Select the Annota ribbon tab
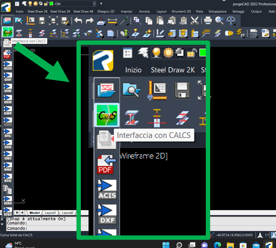Viewport: 276px width, 248px height. click(144, 12)
